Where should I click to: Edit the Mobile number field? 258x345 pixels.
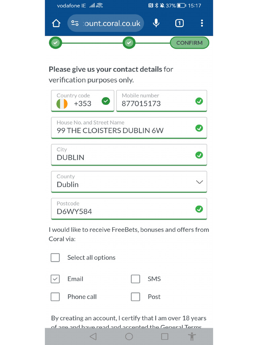[x=157, y=103]
